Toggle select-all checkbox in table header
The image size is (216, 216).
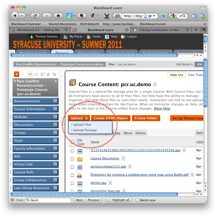click(72, 142)
